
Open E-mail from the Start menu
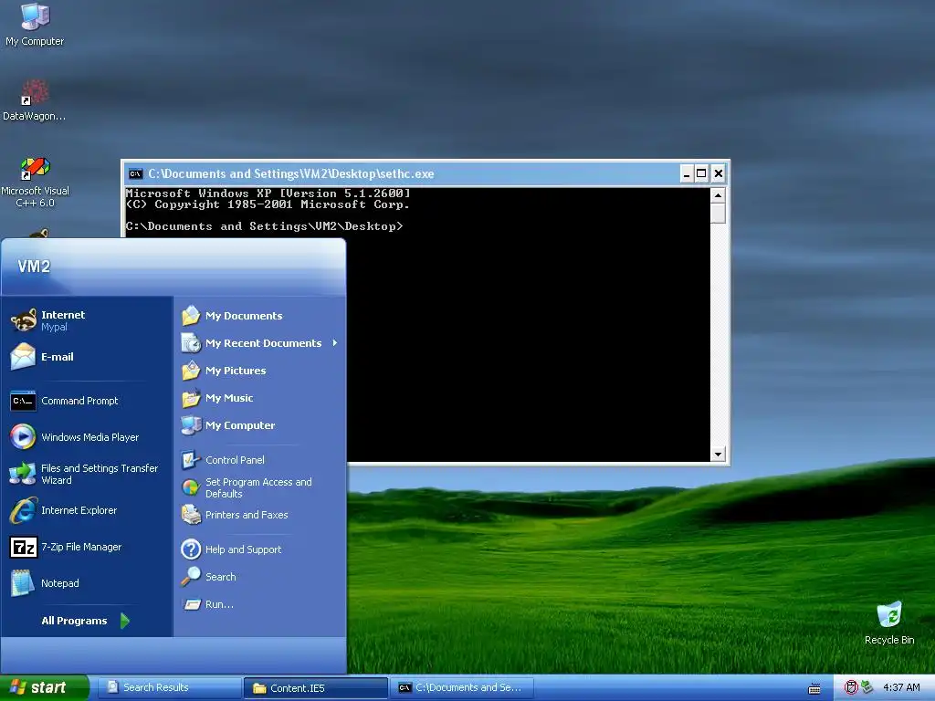(87, 357)
